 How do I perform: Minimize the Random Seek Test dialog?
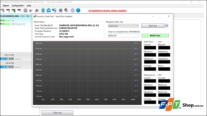point(153,16)
